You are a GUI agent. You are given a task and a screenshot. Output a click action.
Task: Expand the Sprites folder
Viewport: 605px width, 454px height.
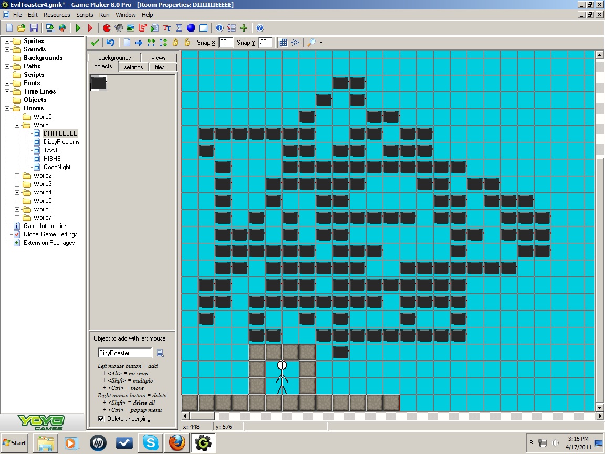pyautogui.click(x=7, y=41)
